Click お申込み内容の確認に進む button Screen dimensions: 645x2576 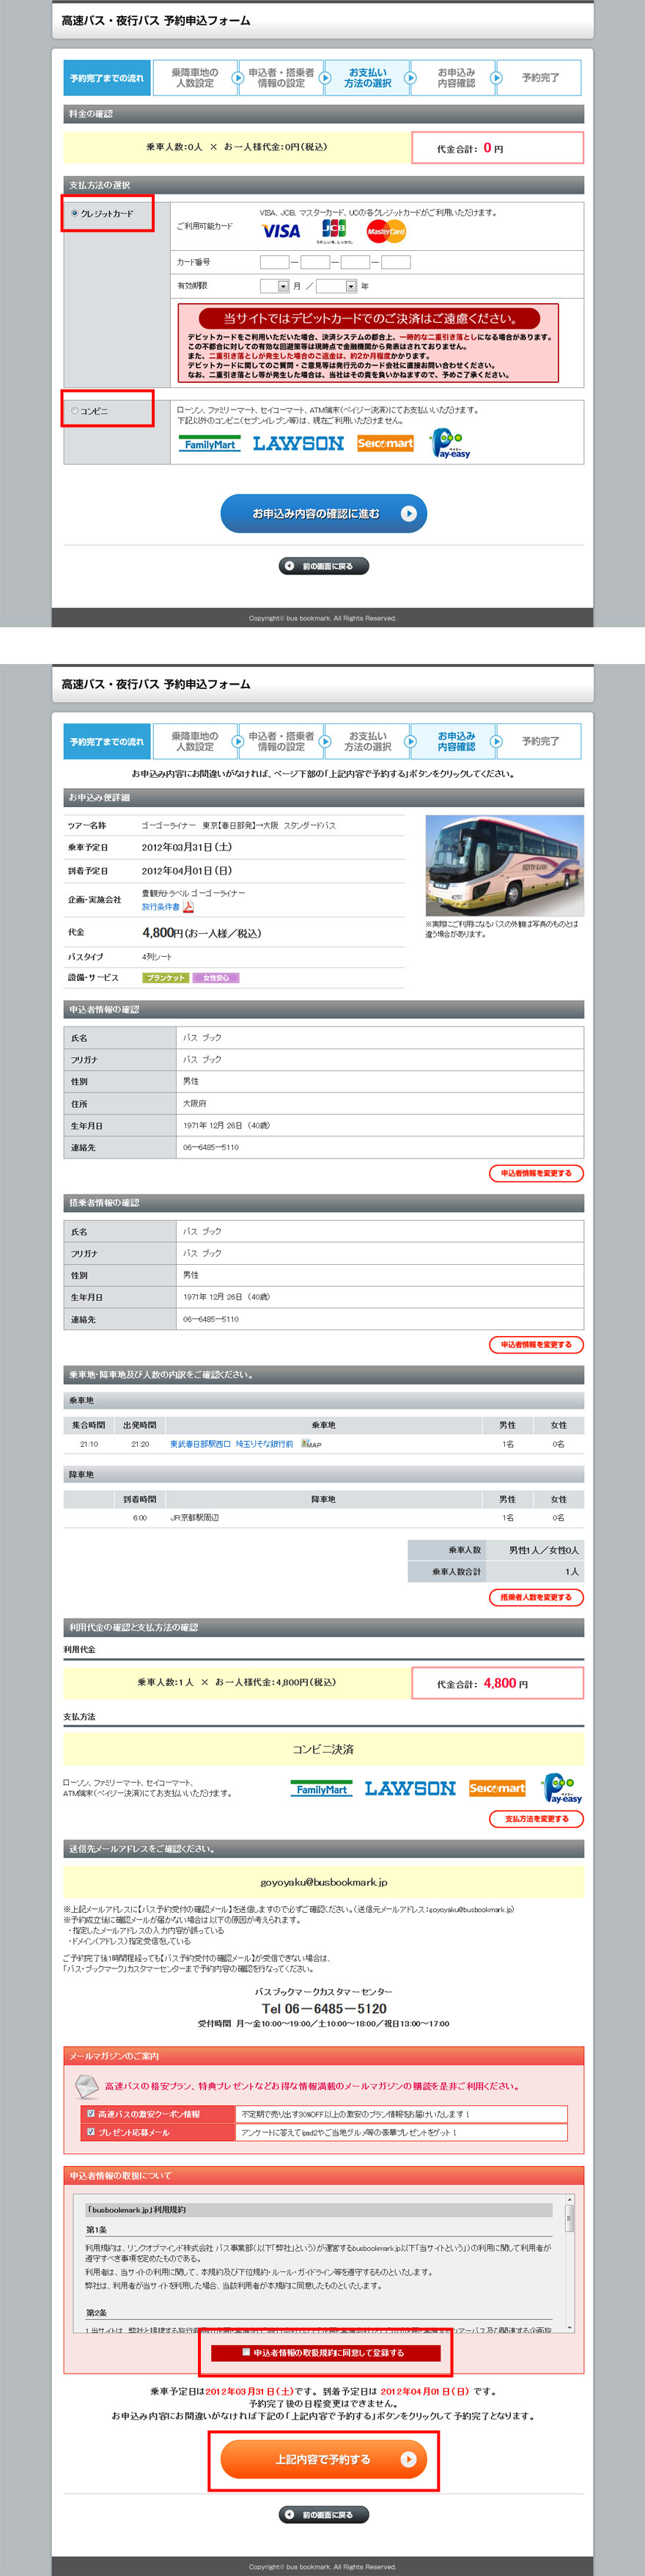pos(323,513)
